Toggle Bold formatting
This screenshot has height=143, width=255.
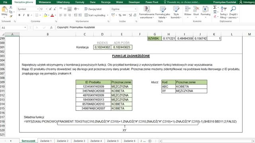tap(20, 15)
